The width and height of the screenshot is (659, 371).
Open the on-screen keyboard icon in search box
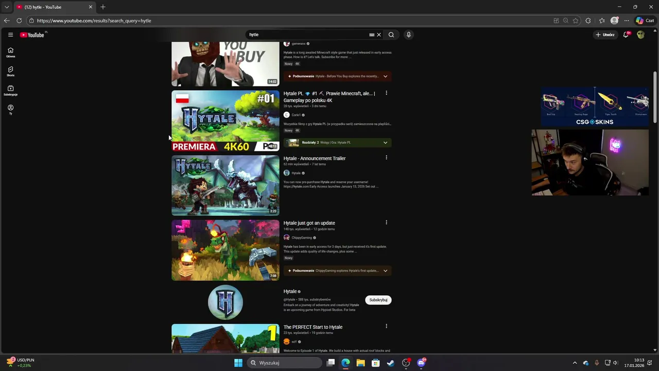pyautogui.click(x=372, y=35)
